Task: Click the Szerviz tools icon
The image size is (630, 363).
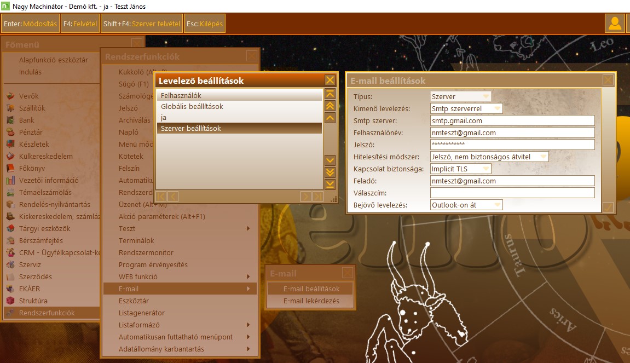Action: point(10,265)
